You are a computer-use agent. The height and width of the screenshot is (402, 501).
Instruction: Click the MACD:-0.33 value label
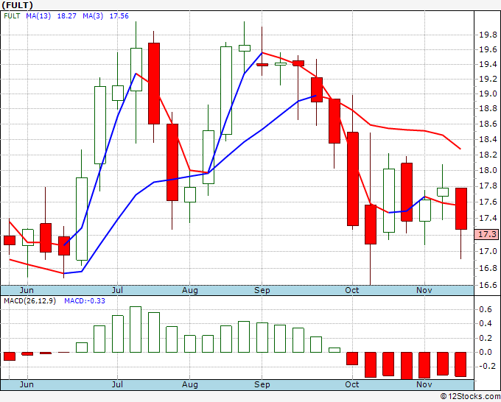[85, 301]
